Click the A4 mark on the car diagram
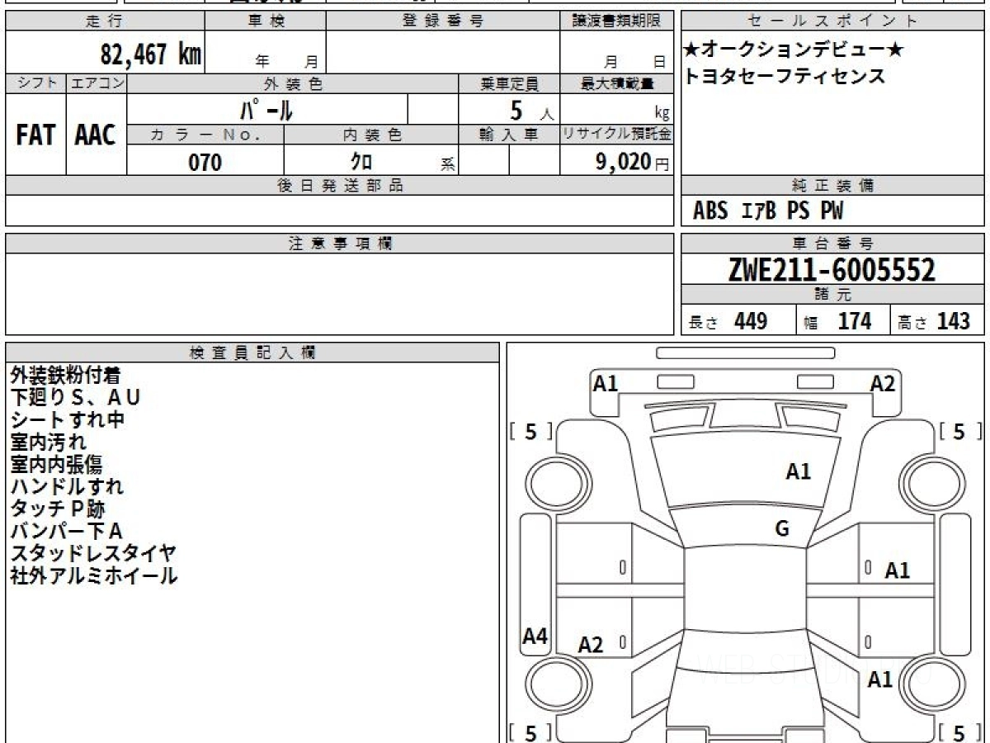The height and width of the screenshot is (743, 990). [x=535, y=637]
